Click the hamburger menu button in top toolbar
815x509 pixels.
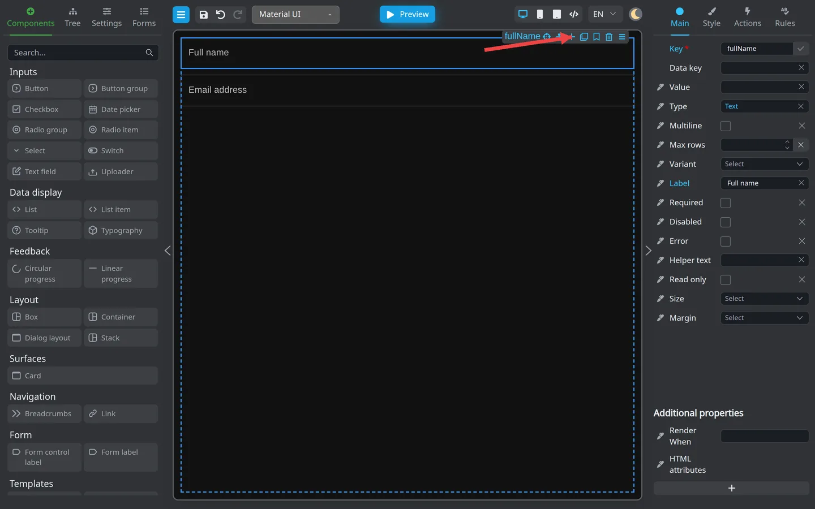click(181, 15)
